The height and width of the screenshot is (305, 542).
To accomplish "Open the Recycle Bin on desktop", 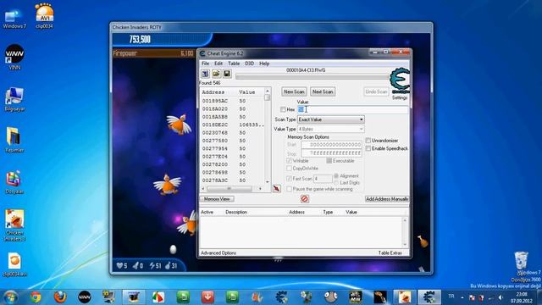I will 521,261.
